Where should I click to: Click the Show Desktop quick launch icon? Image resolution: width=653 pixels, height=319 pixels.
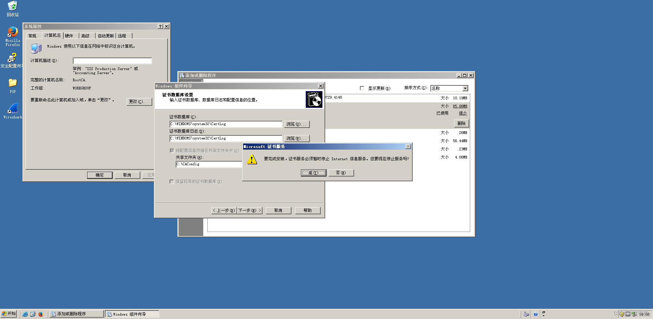point(33,314)
